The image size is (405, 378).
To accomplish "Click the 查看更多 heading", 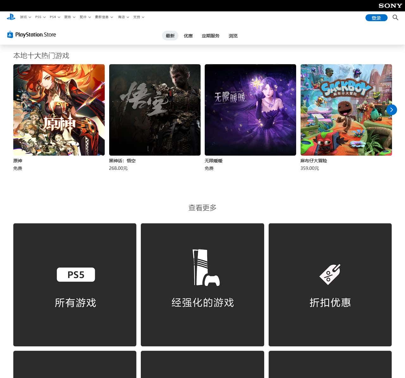I will coord(202,208).
